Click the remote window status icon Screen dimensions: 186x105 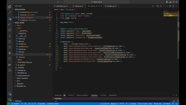pyautogui.click(x=9, y=104)
